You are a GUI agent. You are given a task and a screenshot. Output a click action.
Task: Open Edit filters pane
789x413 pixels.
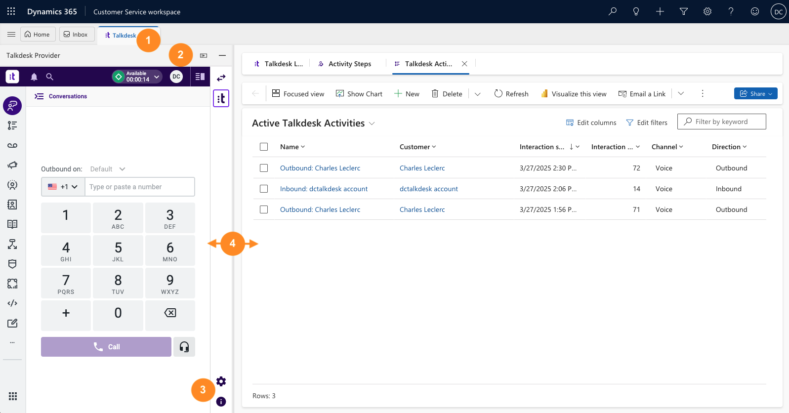click(647, 123)
